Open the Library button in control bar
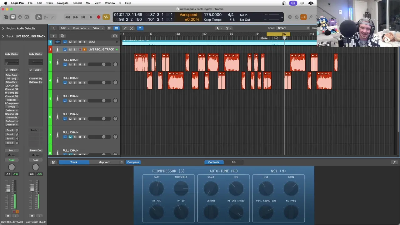400x225 pixels. [6, 17]
